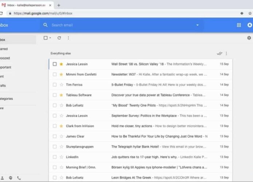Open the Important folder
The width and height of the screenshot is (253, 182).
tap(5, 67)
